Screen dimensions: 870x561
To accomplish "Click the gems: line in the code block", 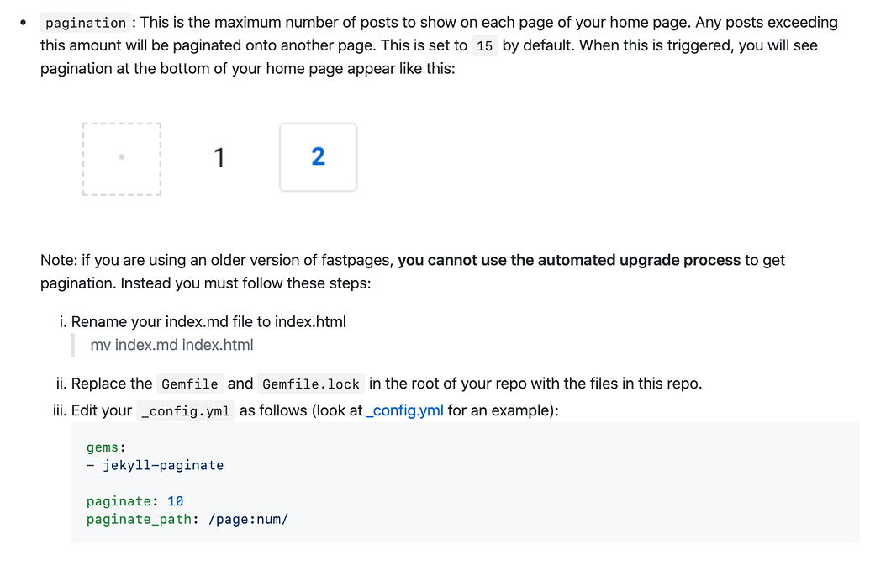I will (x=103, y=447).
